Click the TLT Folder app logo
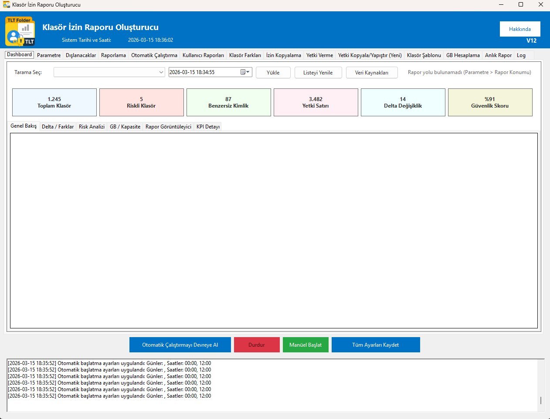 [x=20, y=31]
